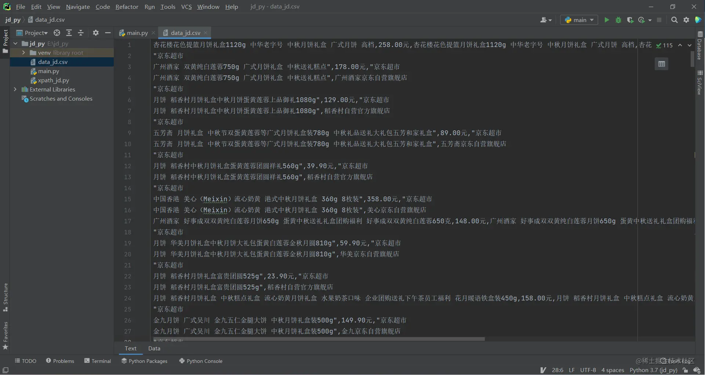Switch to the Text view tab
The height and width of the screenshot is (375, 705).
tap(131, 348)
